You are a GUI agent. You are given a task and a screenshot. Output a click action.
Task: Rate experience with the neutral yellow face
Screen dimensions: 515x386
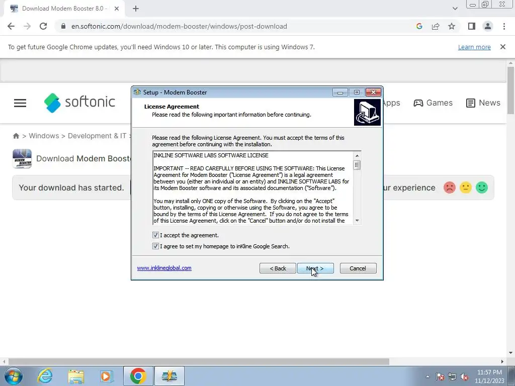pos(465,188)
